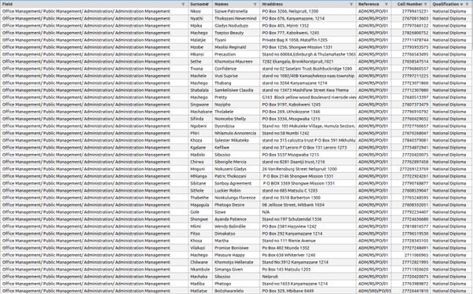Select National Diploma in the Pitso row

(451, 233)
